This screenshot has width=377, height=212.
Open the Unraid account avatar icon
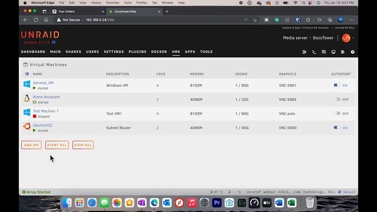(346, 38)
